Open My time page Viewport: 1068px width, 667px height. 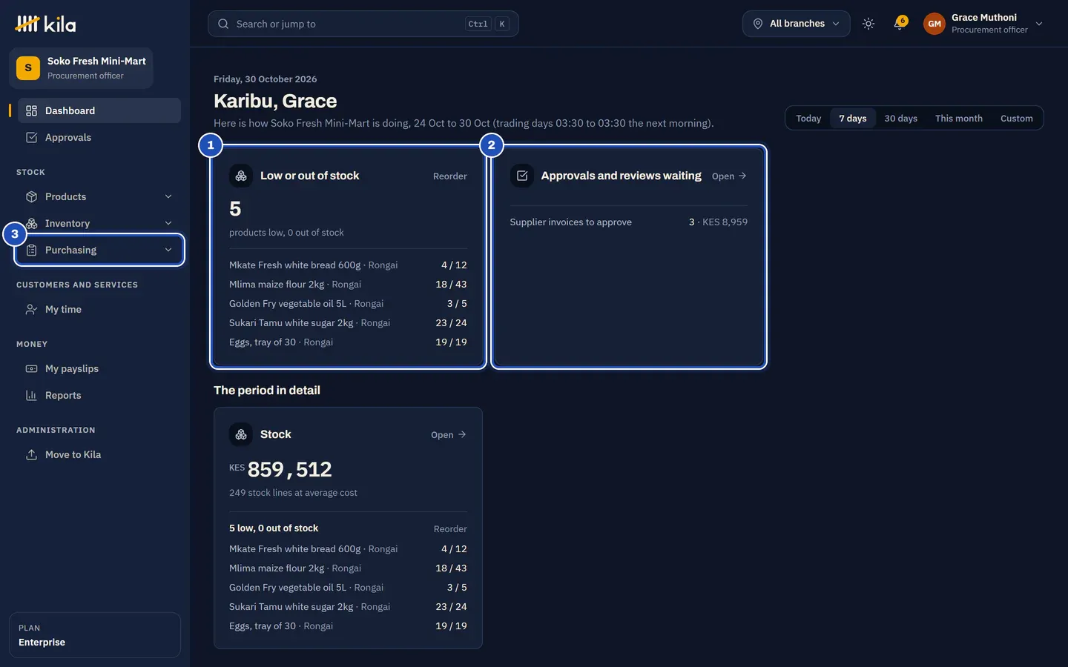(99, 309)
